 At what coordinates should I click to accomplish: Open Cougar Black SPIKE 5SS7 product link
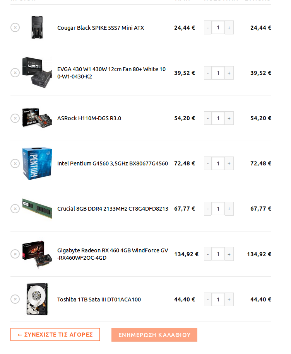coord(101,28)
